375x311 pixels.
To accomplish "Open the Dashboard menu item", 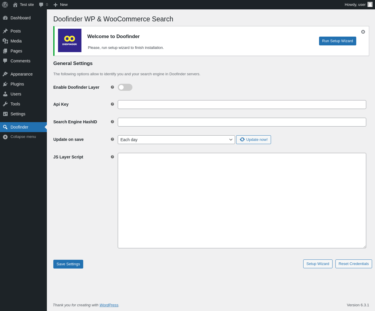I will coord(23,18).
